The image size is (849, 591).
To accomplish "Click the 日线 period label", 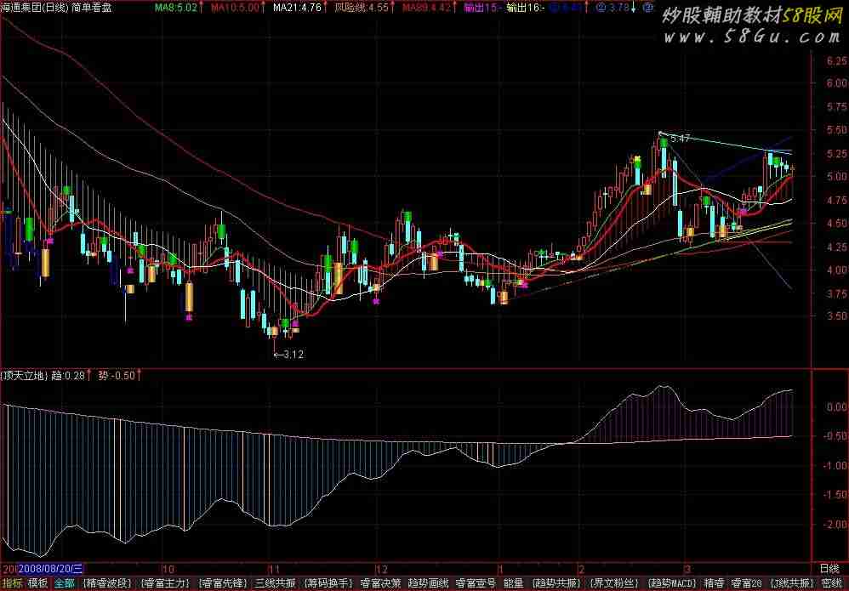I will 829,568.
